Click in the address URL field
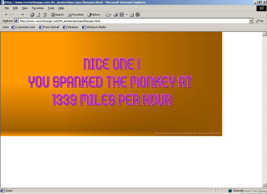Viewport: 267px width, 194px height. 130,21
